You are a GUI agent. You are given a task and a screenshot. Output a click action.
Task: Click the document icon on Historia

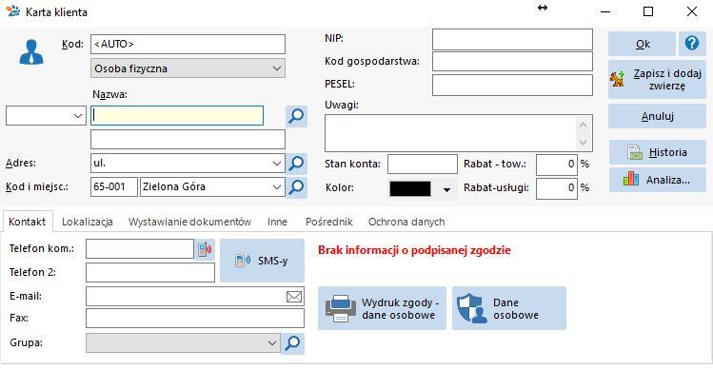point(635,152)
